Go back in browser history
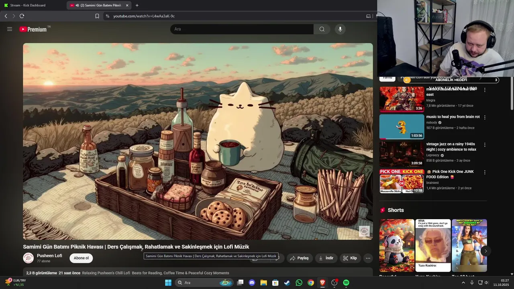This screenshot has height=289, width=514. (x=6, y=16)
